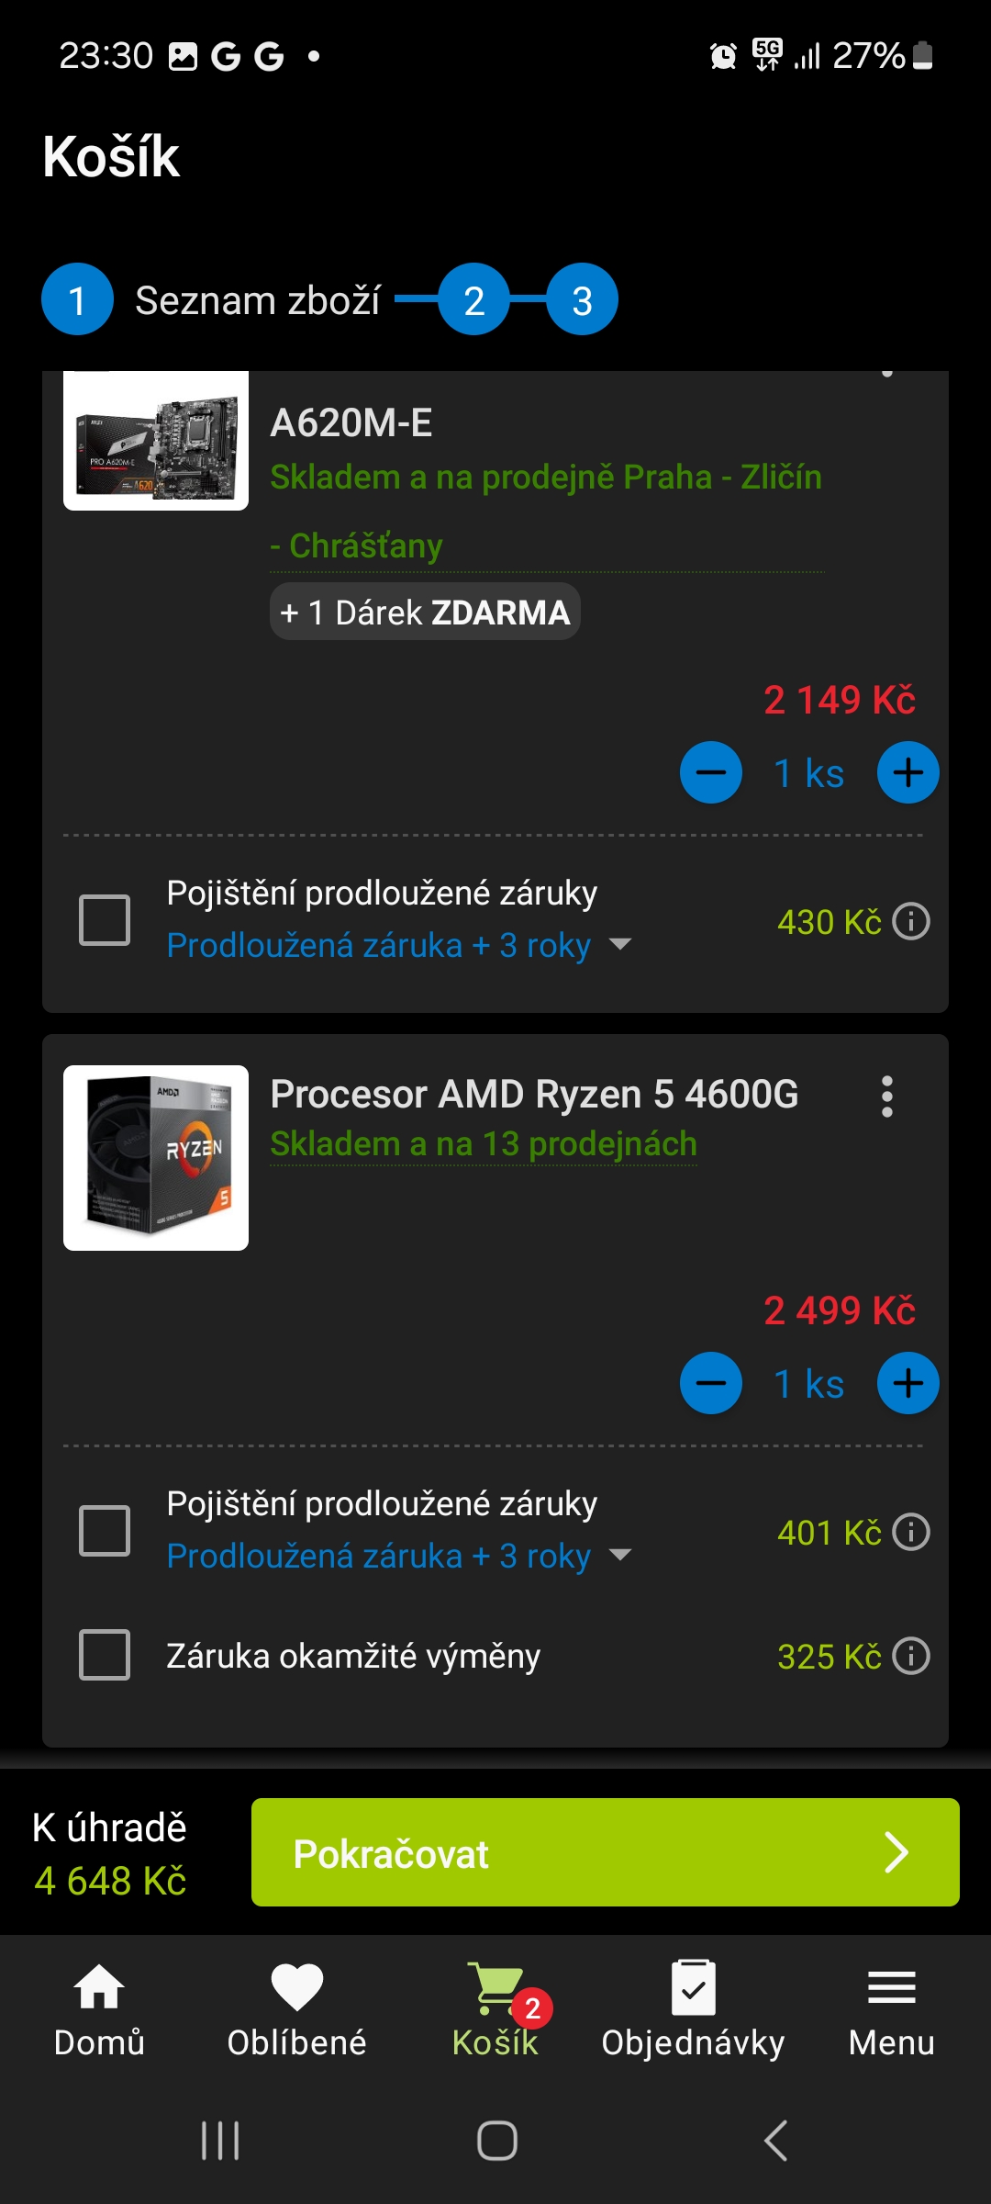
Task: Tick the Záruka okamžité výměny checkbox
Action: [105, 1655]
